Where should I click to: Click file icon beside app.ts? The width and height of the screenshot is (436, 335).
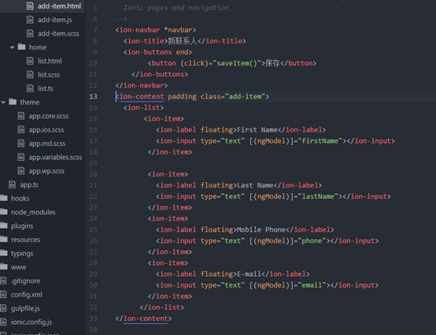click(13, 184)
